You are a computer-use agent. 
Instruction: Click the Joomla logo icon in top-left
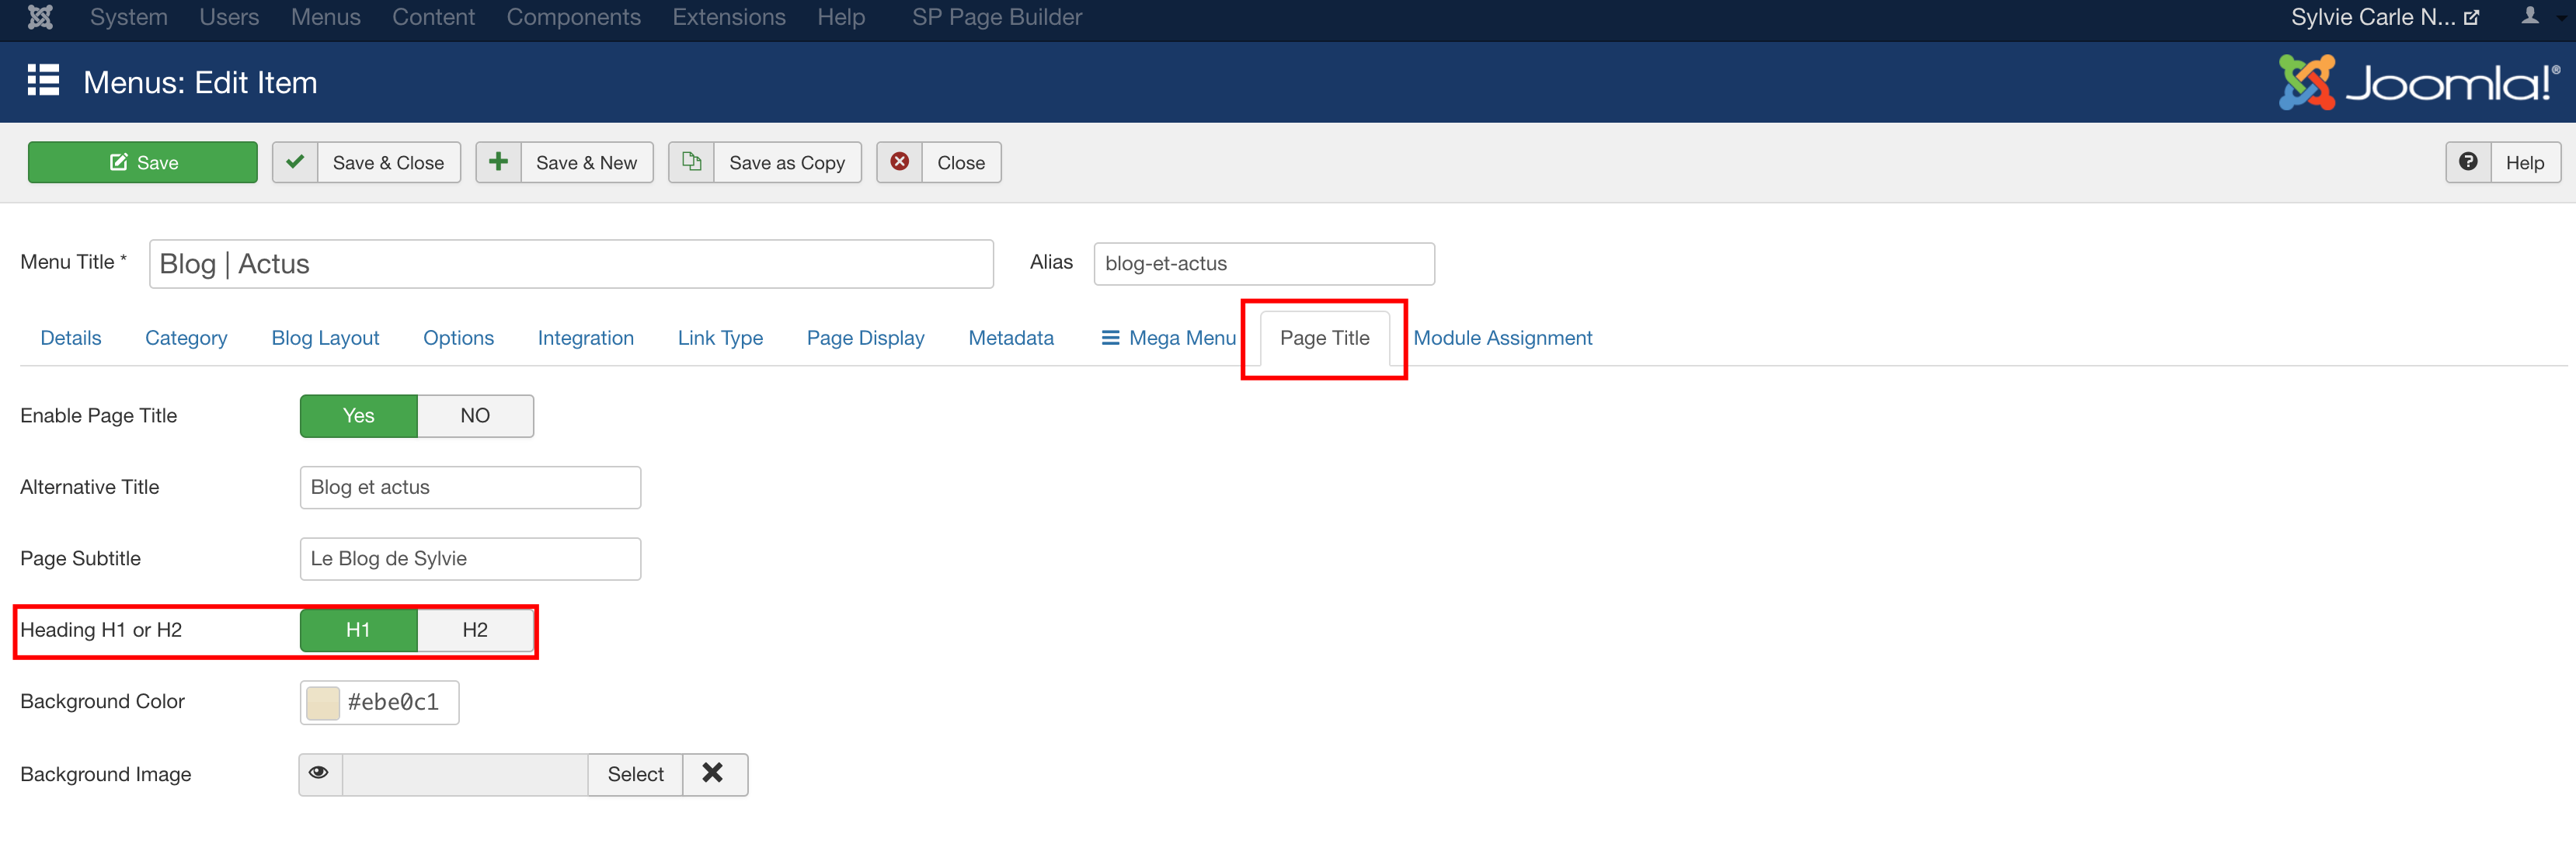point(40,17)
